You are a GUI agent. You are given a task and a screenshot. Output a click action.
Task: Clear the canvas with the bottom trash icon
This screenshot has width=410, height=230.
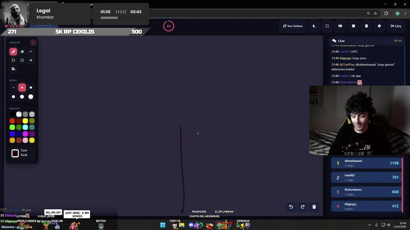[x=314, y=207]
